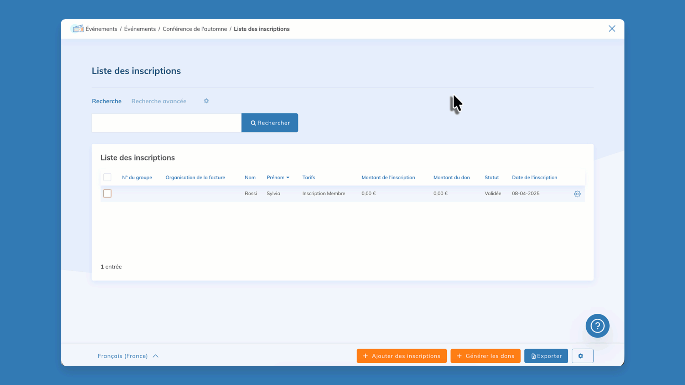The height and width of the screenshot is (385, 685).
Task: Focus the search text field
Action: (x=166, y=123)
